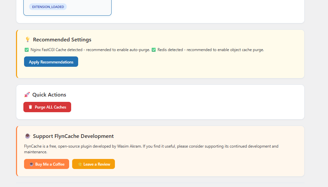Click the coffee cup icon beside Support FlynCache Development
This screenshot has width=328, height=187.
click(28, 136)
